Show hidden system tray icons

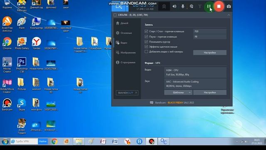pos(237,142)
